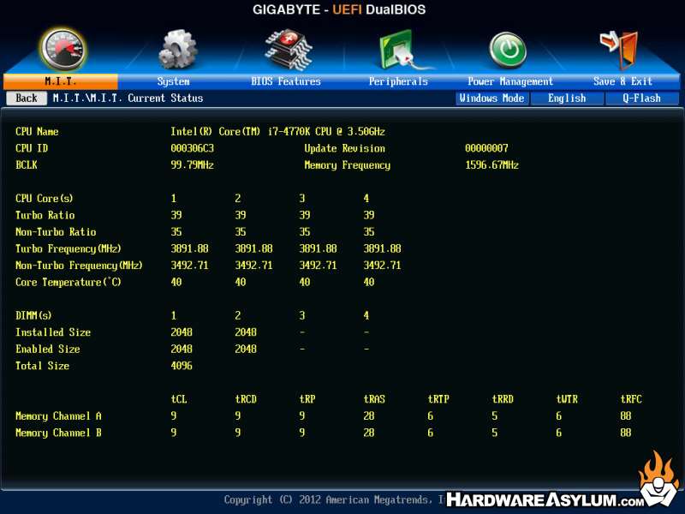
Task: Open the System gears icon
Action: pos(177,50)
